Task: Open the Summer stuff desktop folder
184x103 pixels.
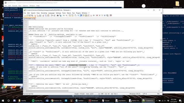Action: tap(177, 5)
